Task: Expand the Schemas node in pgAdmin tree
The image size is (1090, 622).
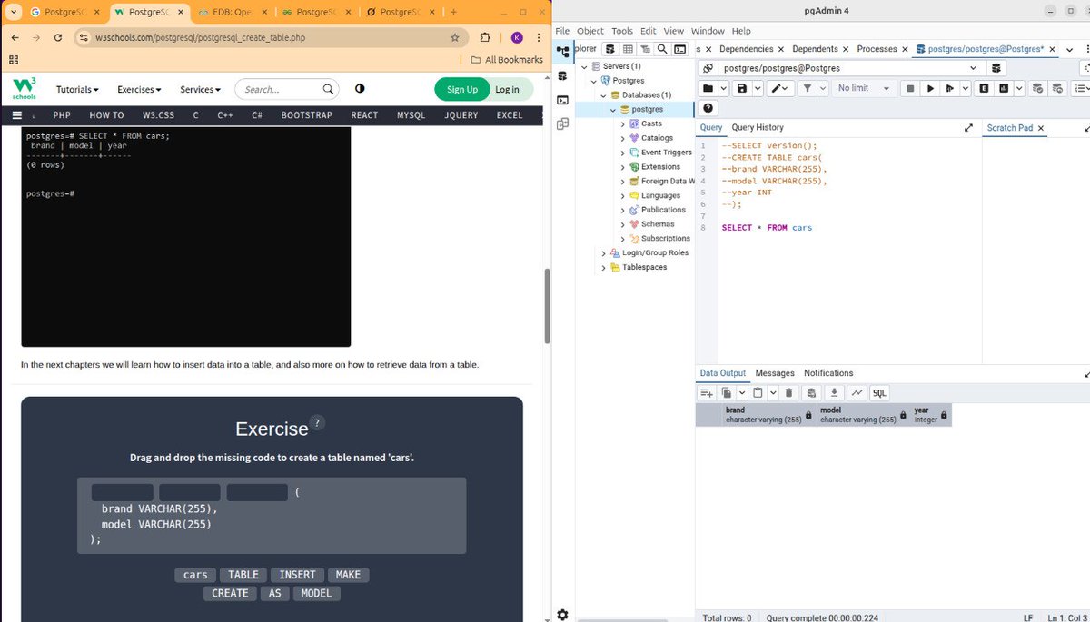Action: pyautogui.click(x=622, y=224)
